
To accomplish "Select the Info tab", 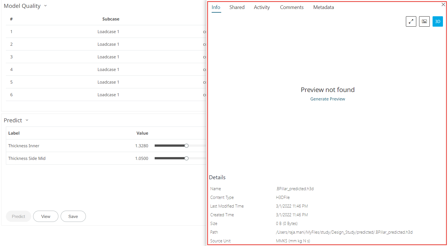I will (x=216, y=7).
